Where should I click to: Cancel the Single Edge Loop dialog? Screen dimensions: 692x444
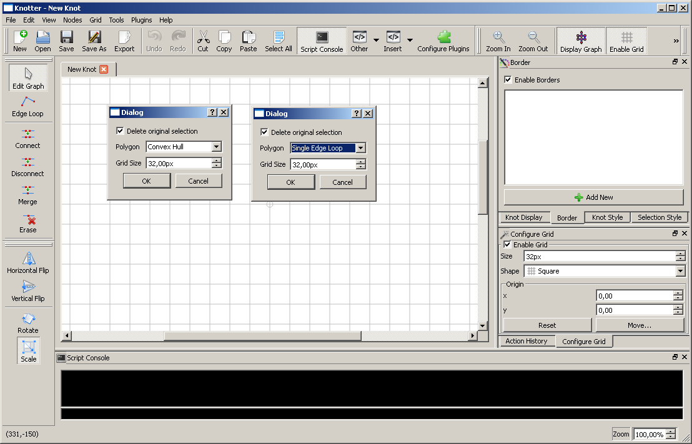click(342, 182)
